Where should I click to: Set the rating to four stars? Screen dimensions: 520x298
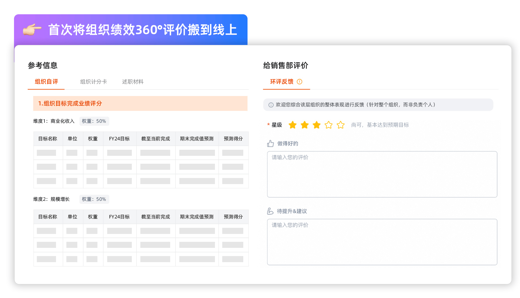[329, 125]
